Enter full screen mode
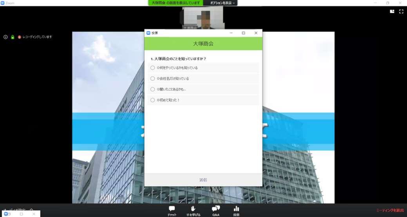 point(401,12)
